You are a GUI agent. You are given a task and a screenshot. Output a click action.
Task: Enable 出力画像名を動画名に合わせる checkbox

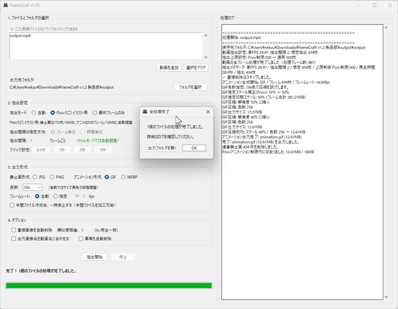pyautogui.click(x=14, y=239)
